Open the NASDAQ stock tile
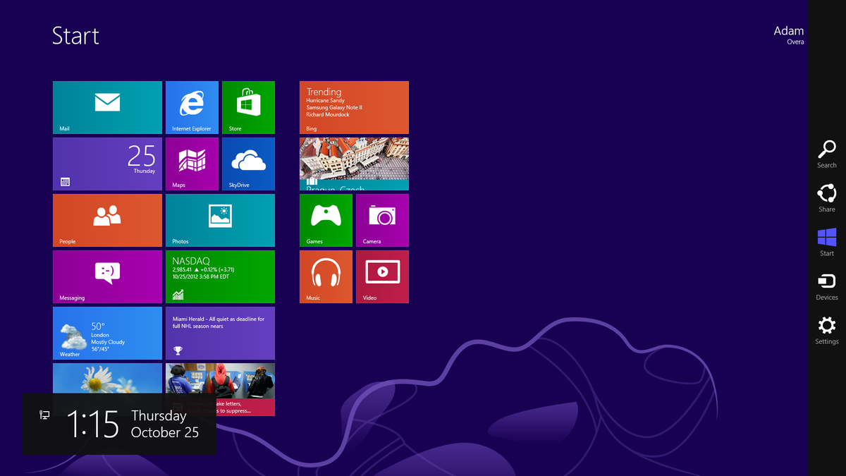846x476 pixels. point(220,276)
